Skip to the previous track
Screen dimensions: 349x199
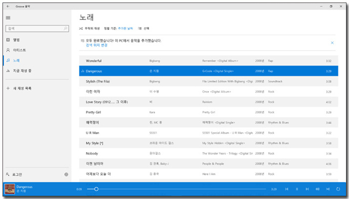coord(287,189)
